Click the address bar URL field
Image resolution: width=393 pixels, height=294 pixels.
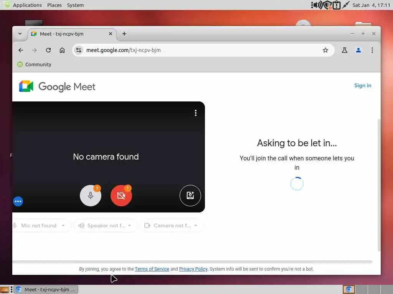click(x=203, y=50)
